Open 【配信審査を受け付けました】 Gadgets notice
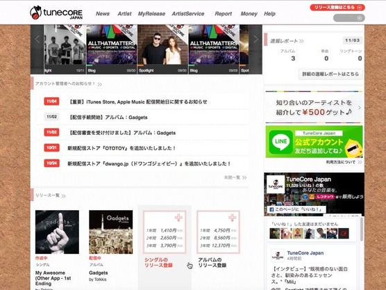 click(122, 133)
